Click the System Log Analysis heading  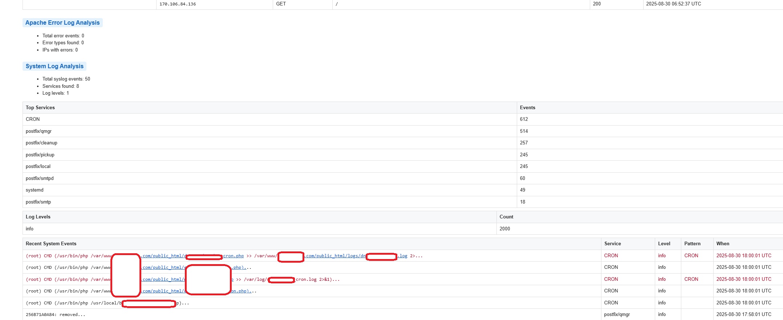click(54, 66)
